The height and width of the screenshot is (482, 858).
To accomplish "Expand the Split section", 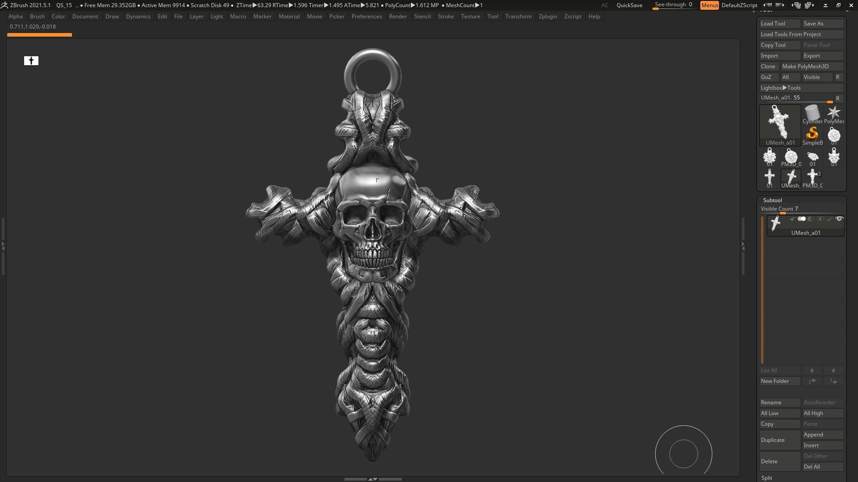I will coord(767,478).
